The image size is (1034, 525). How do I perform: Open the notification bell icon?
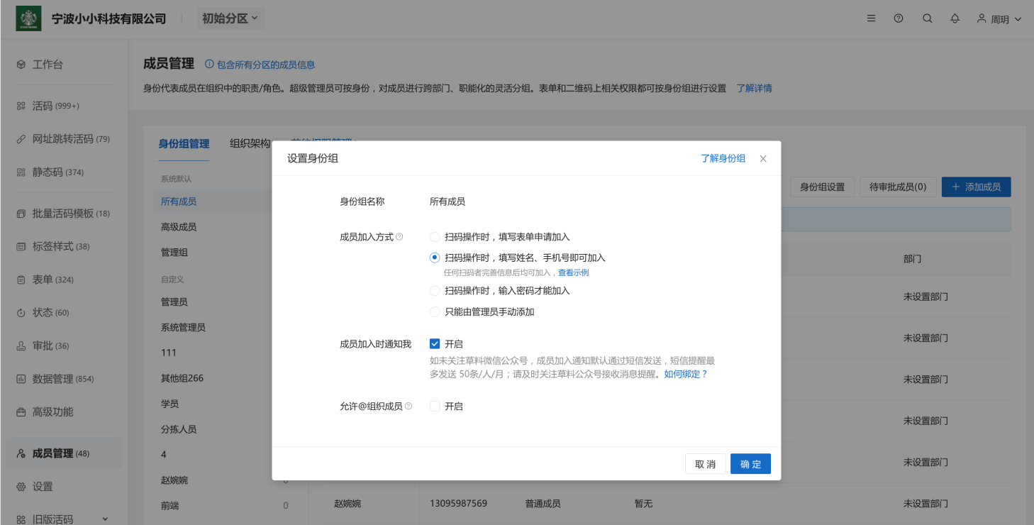tap(955, 18)
